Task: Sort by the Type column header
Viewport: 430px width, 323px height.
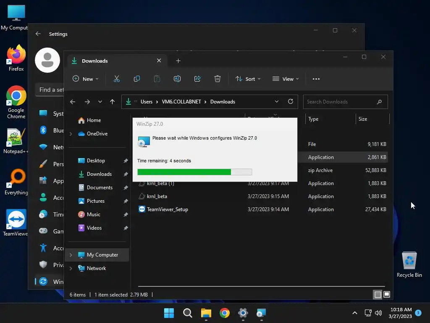Action: (x=330, y=119)
